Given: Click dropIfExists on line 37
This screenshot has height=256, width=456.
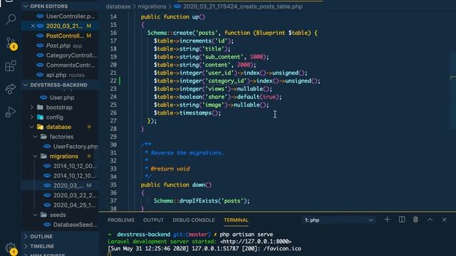Looking at the screenshot, I should (199, 201).
